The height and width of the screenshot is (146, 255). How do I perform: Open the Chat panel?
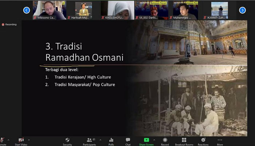(x=128, y=140)
